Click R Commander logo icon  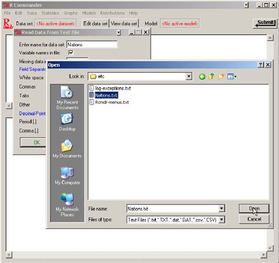coord(7,23)
